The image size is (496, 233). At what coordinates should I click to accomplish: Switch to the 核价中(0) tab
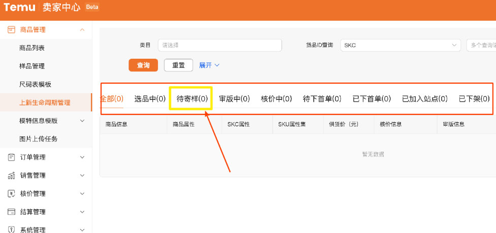point(276,99)
